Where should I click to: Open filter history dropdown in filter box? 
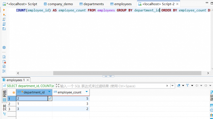(172, 86)
